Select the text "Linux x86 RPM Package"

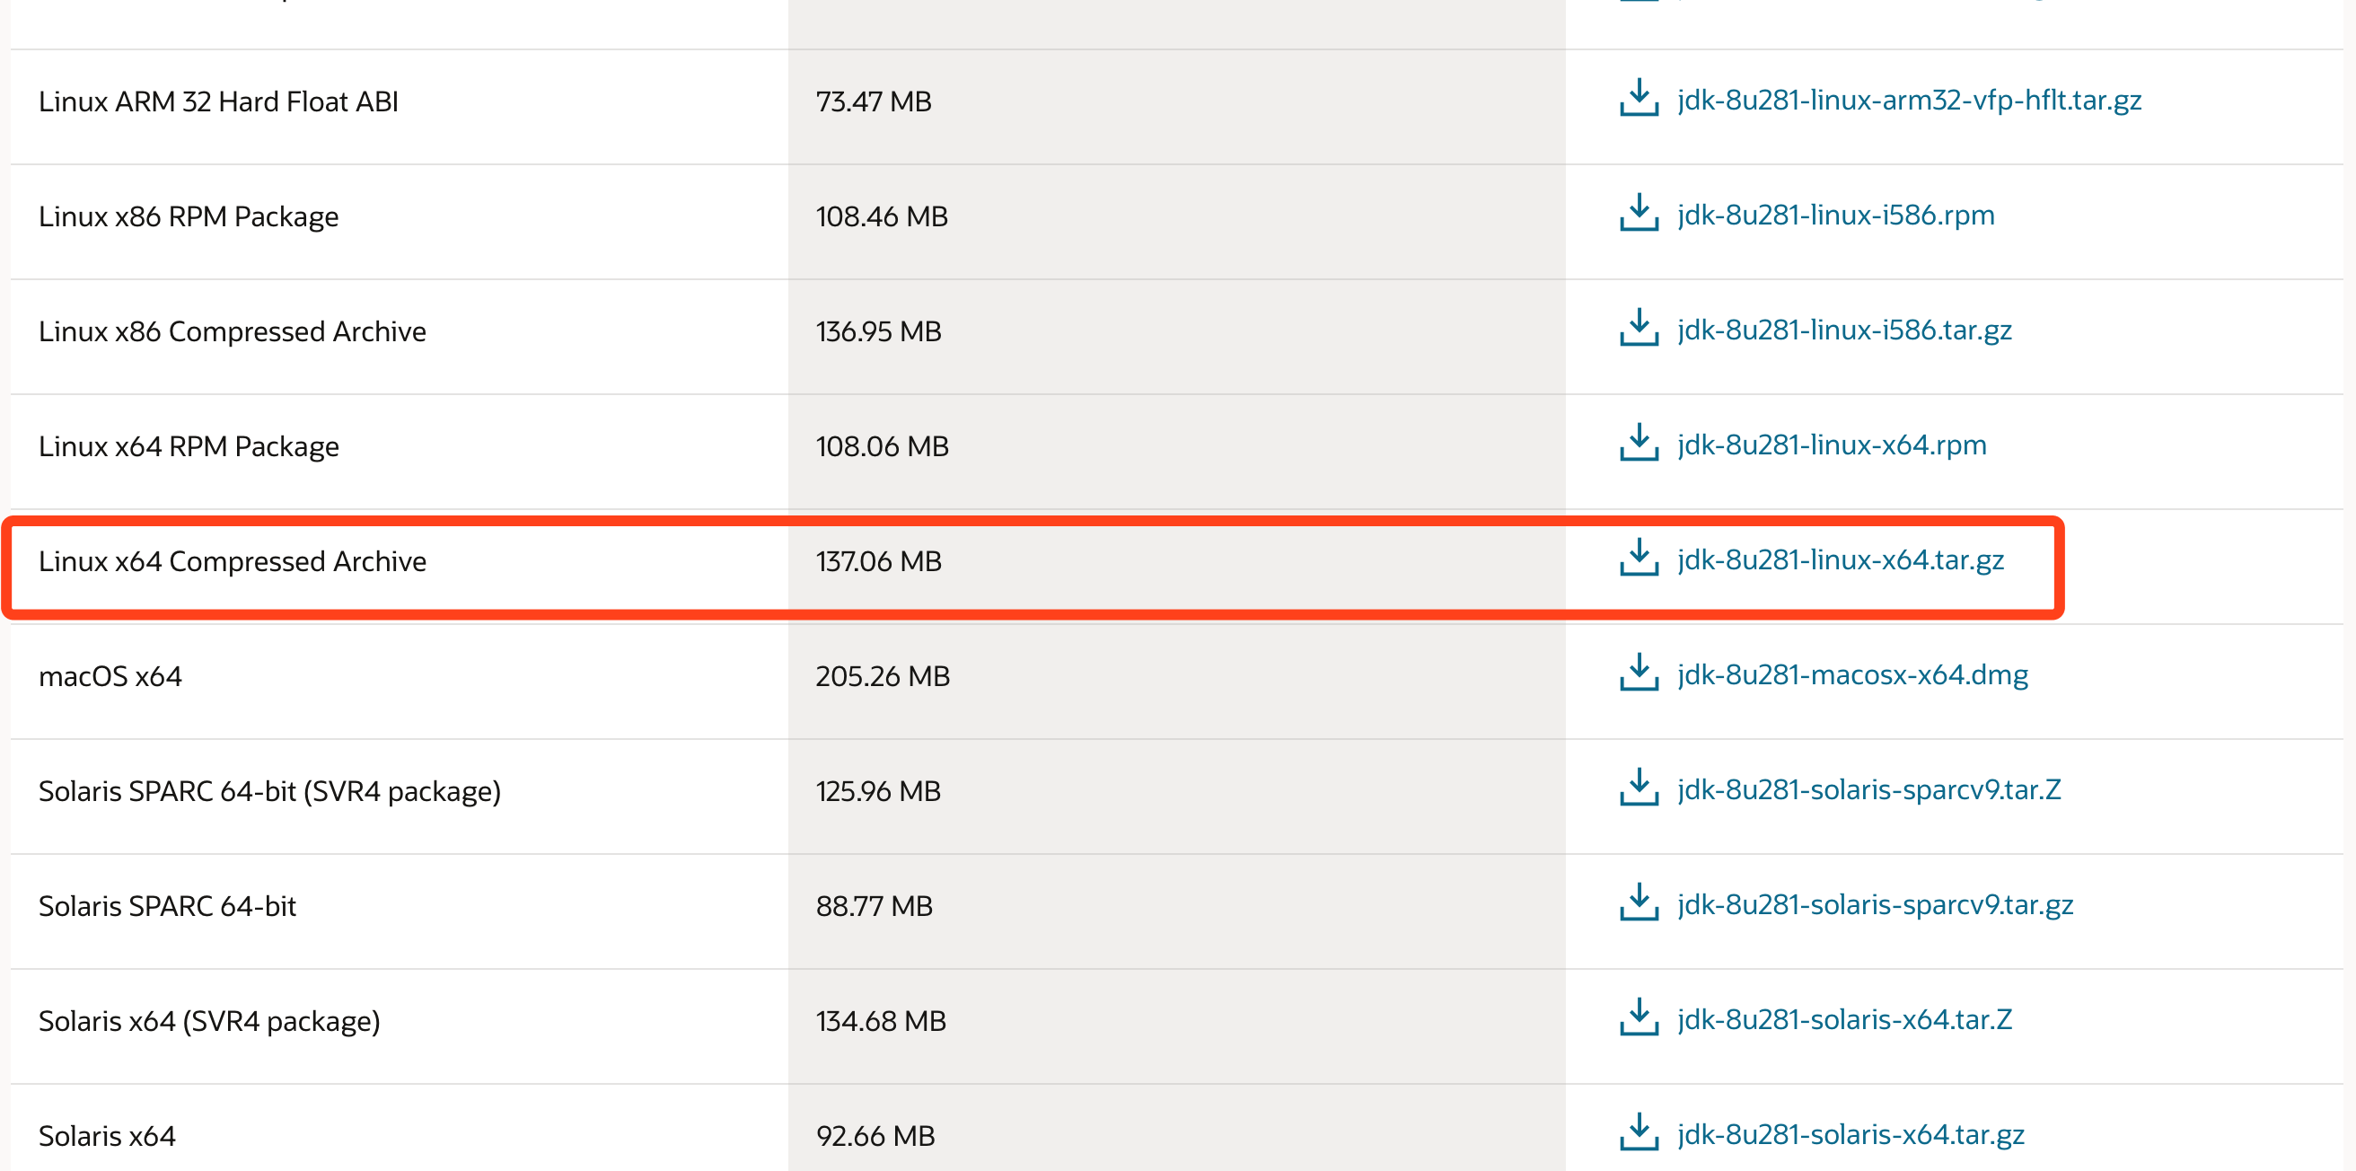tap(189, 216)
